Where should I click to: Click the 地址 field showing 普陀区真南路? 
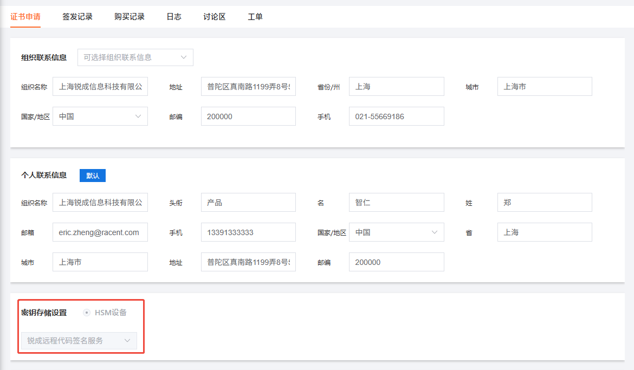[248, 86]
